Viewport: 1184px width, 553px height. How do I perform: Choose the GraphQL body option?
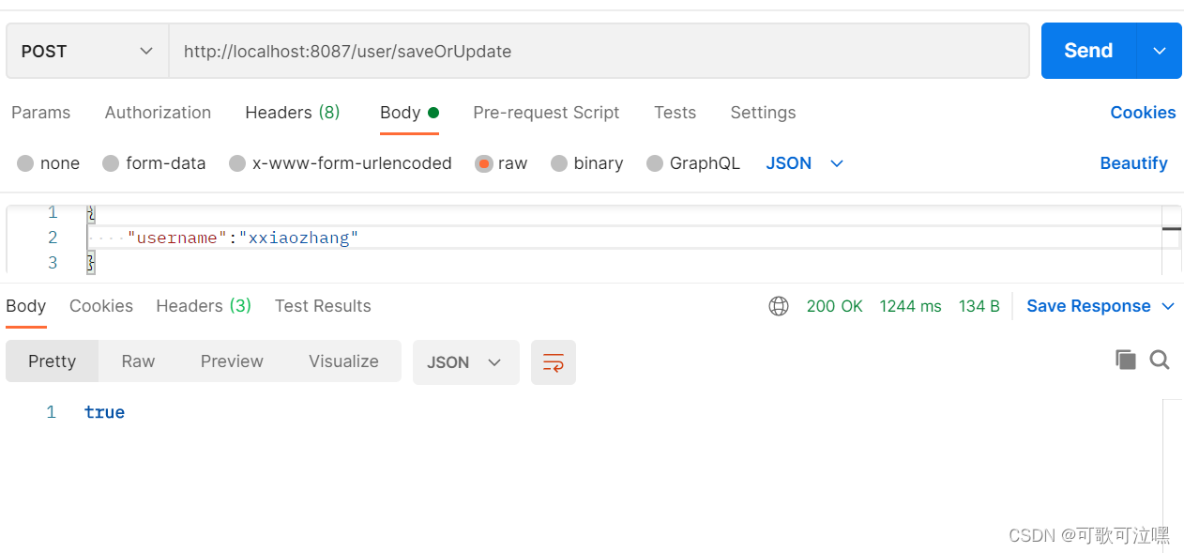(655, 163)
